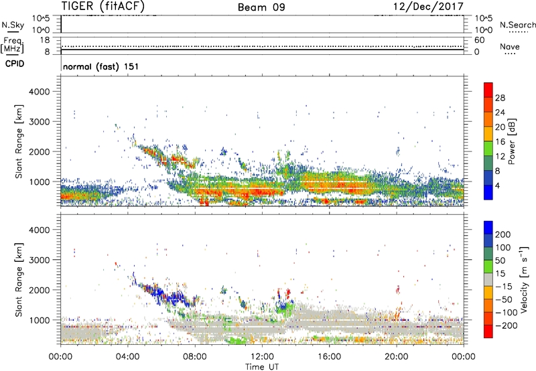Click the "4000" tick on the velocity panel
The image size is (536, 371).
pos(40,230)
